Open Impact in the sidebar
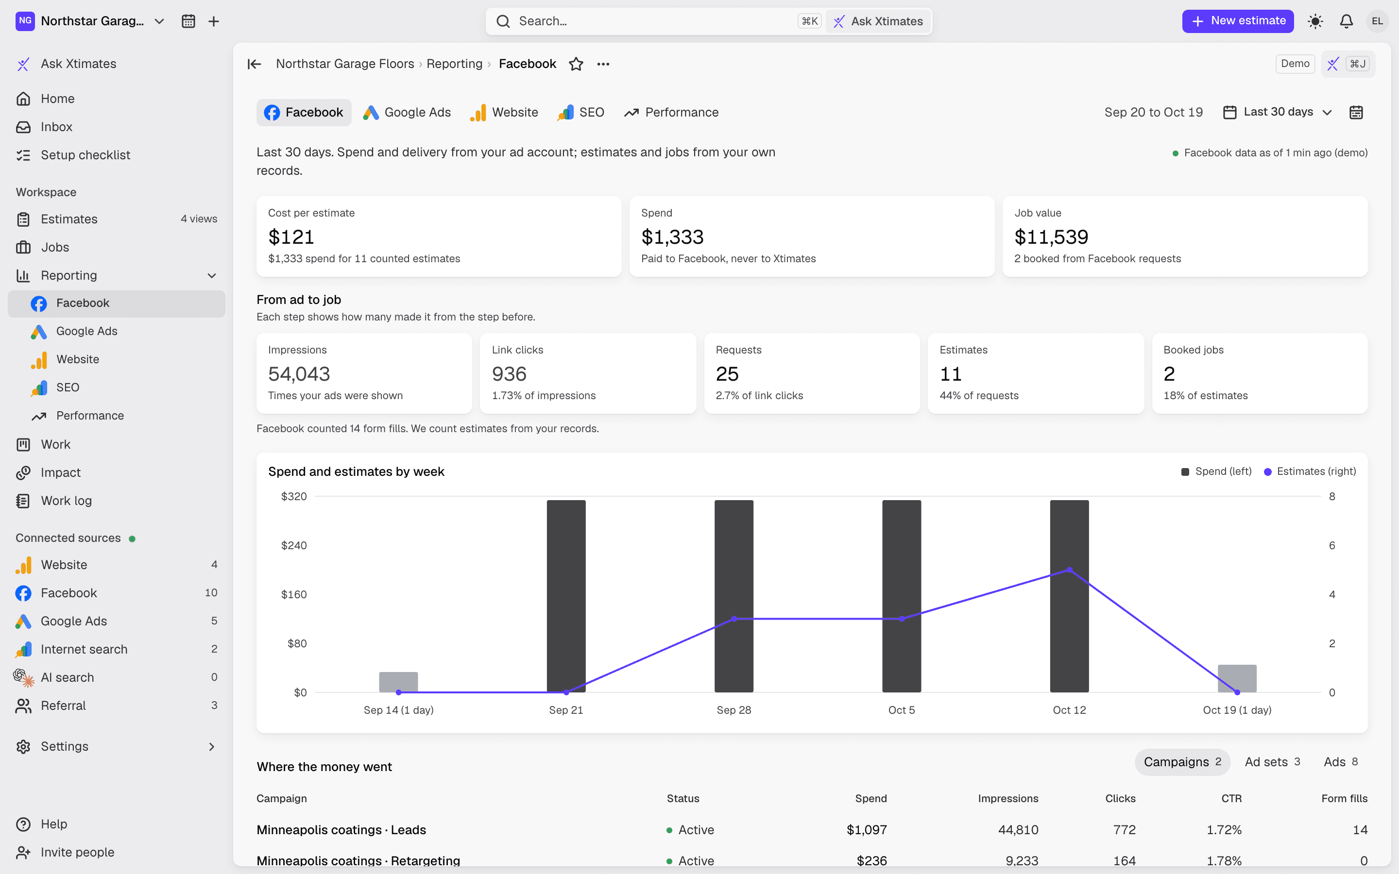The image size is (1399, 874). [x=116, y=473]
